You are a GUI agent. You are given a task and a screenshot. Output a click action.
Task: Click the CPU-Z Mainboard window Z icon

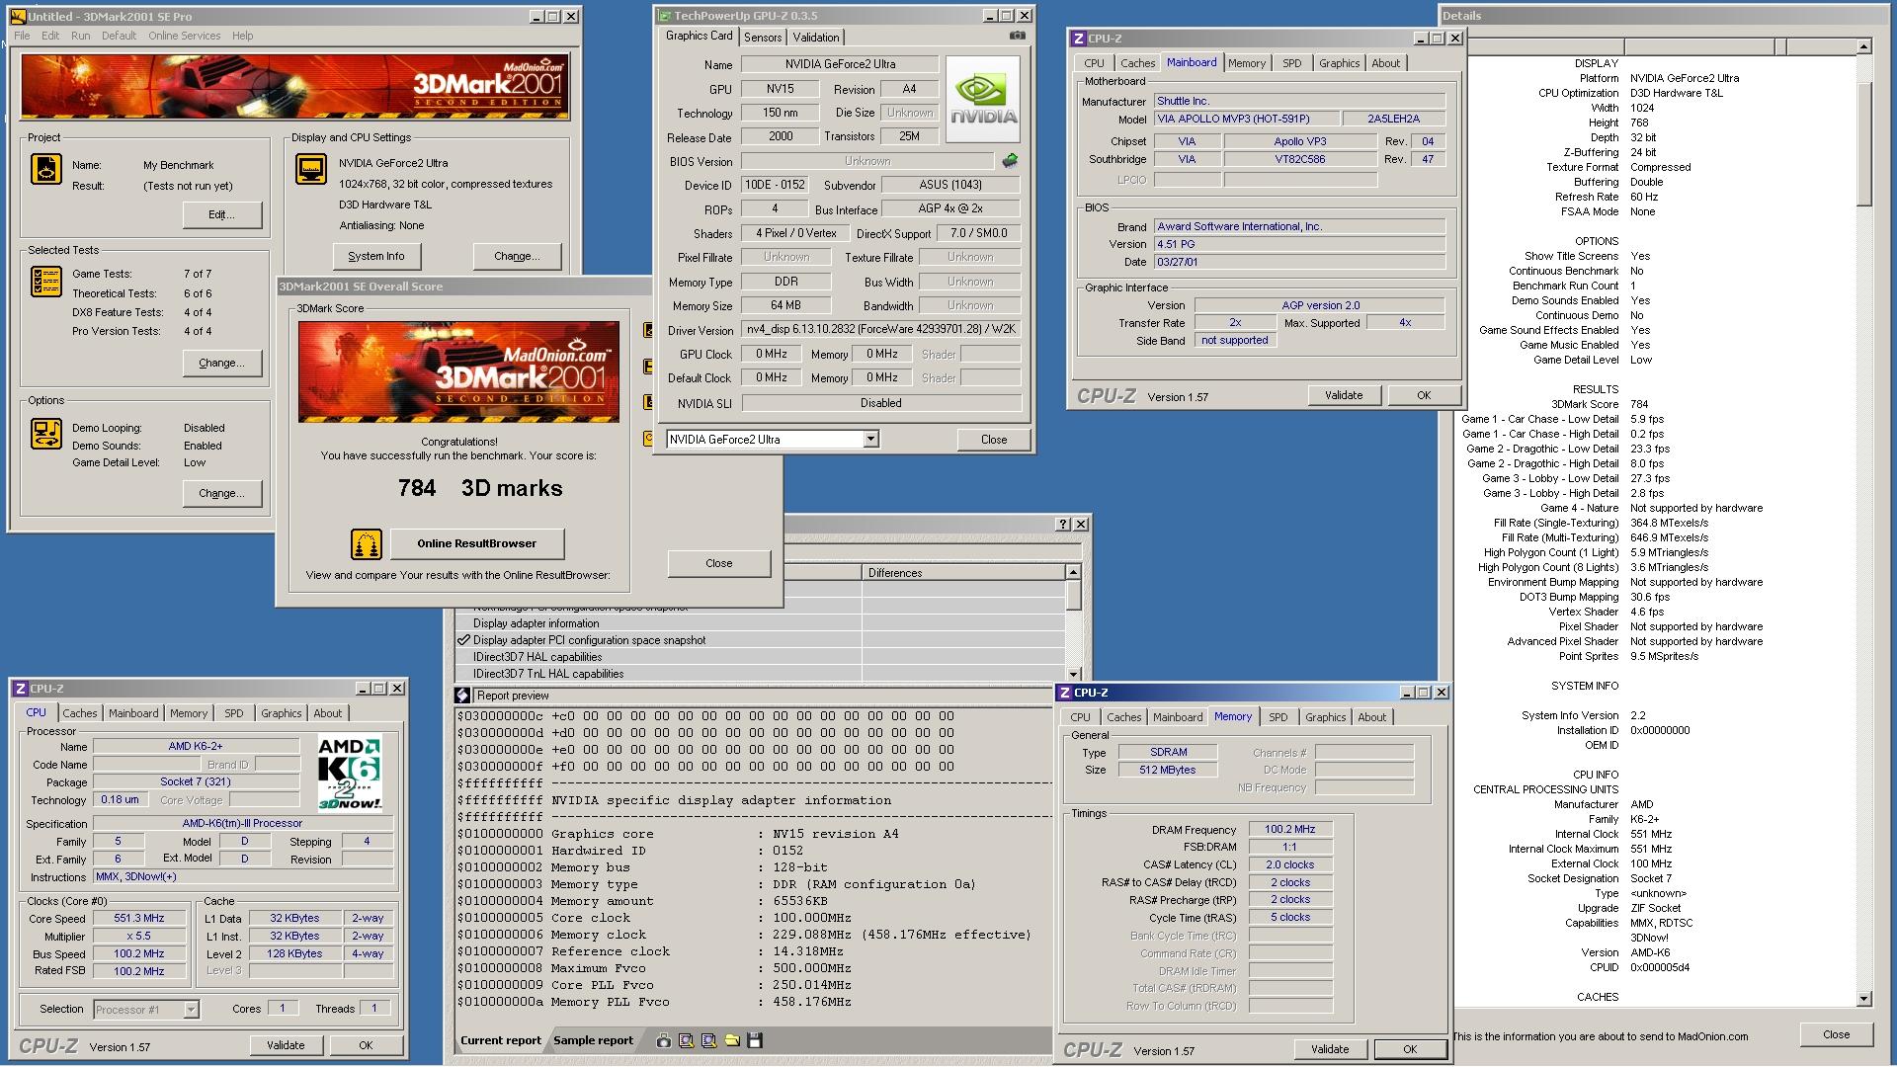pyautogui.click(x=1078, y=39)
